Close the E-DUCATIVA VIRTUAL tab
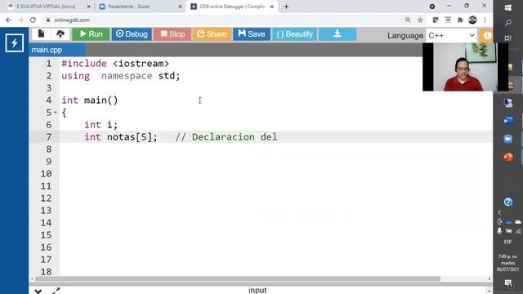523x294 pixels. 88,7
